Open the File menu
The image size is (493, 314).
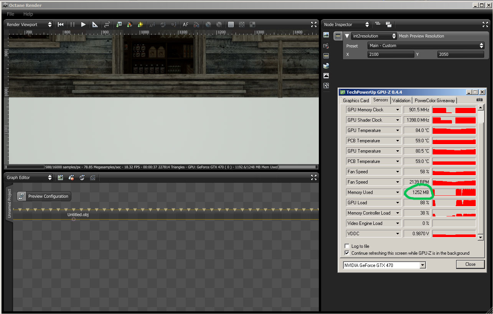coord(10,14)
